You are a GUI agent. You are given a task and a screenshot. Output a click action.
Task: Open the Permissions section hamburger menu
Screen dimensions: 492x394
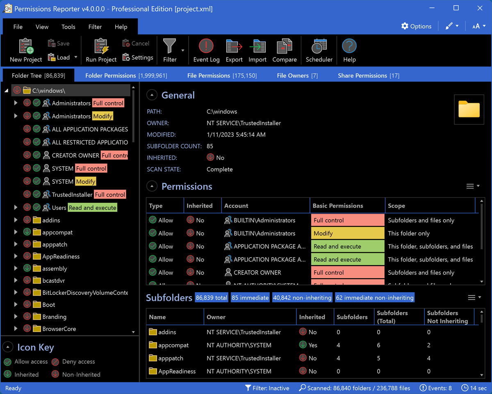pos(473,186)
